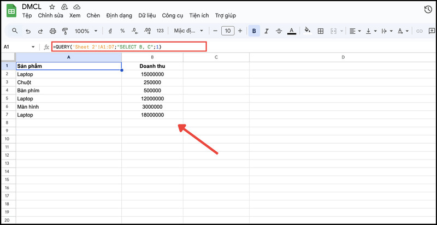Insert a link
The height and width of the screenshot is (225, 437).
click(420, 31)
